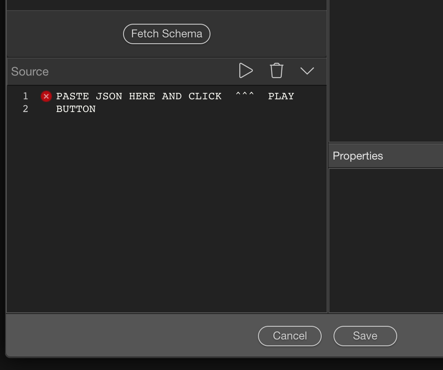
Task: Select line number 2 in the gutter
Action: point(25,109)
